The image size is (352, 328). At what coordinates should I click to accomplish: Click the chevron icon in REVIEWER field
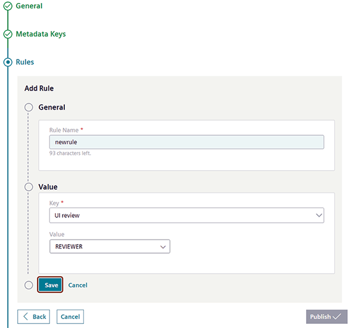(x=163, y=247)
